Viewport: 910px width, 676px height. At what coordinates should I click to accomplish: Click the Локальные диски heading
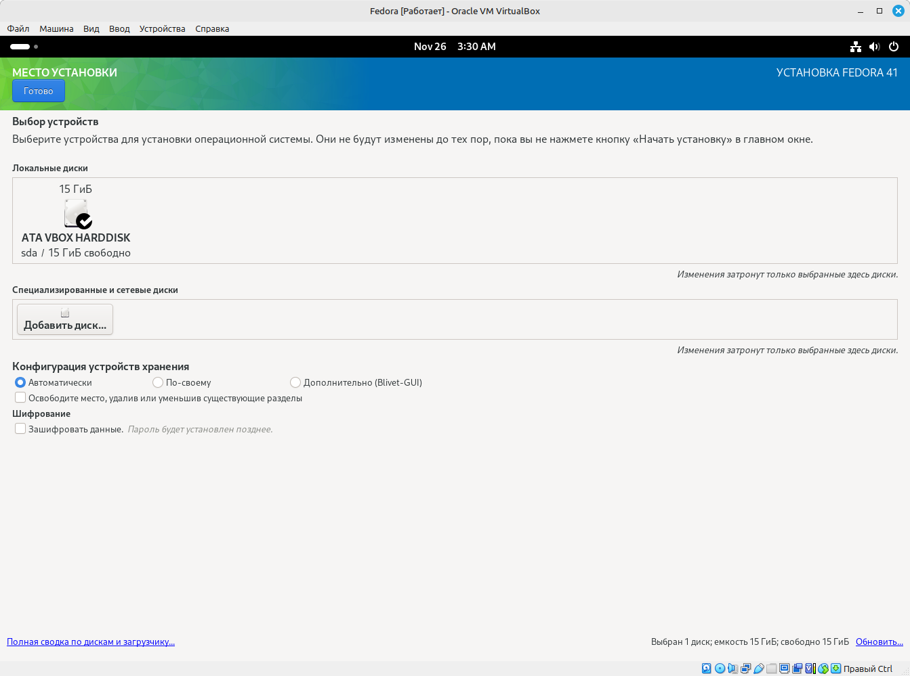50,168
